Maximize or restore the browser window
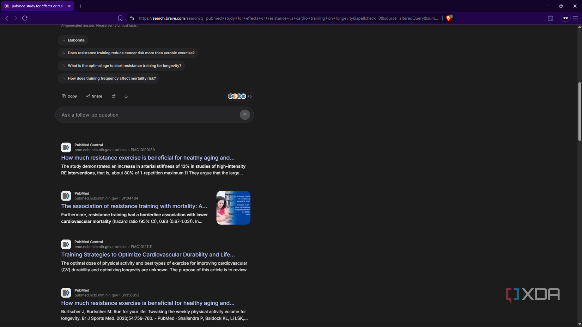The height and width of the screenshot is (327, 582). pyautogui.click(x=561, y=6)
